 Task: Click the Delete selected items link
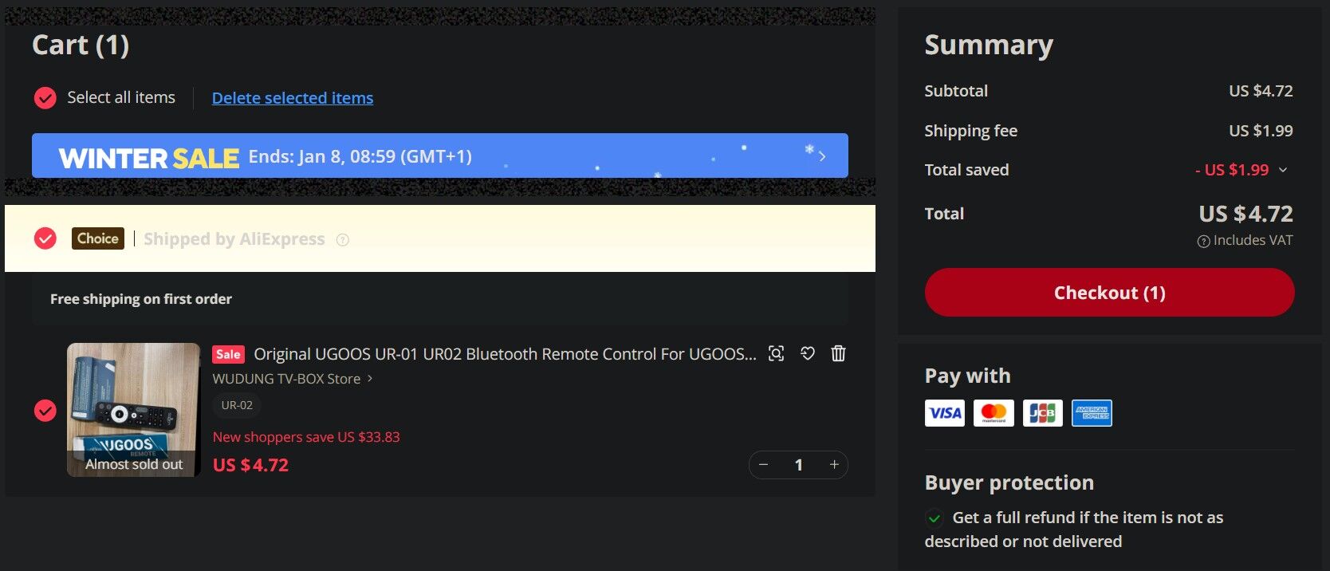[x=293, y=98]
